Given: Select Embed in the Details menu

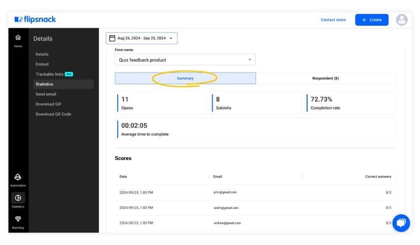Looking at the screenshot, I should pos(42,64).
